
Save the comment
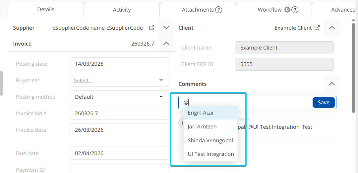coord(324,102)
